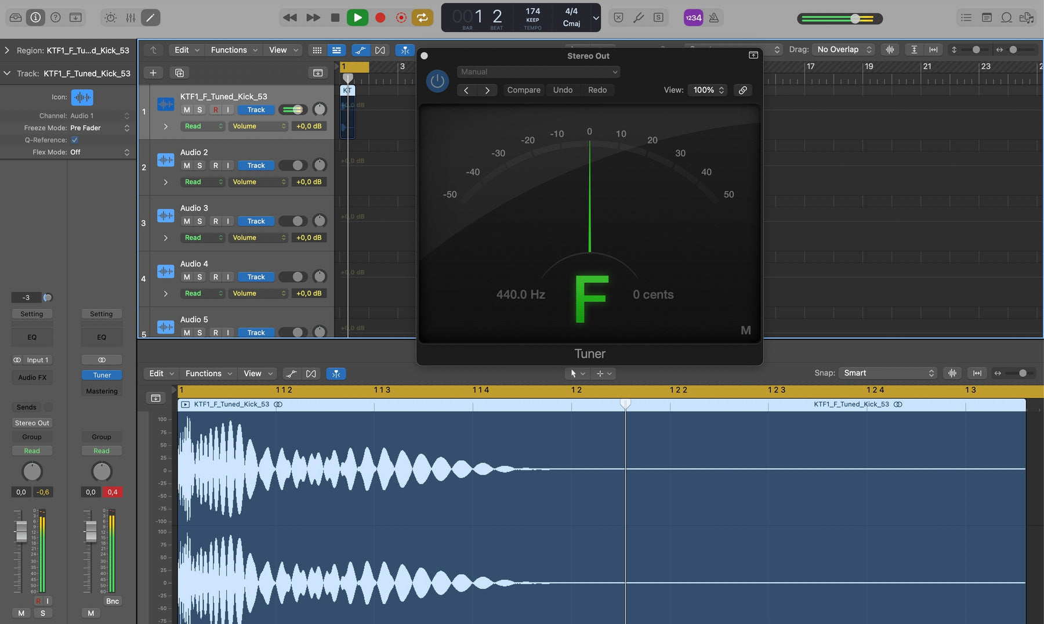
Task: Open the Freeze Mode Pre Fader dropdown
Action: pos(100,128)
